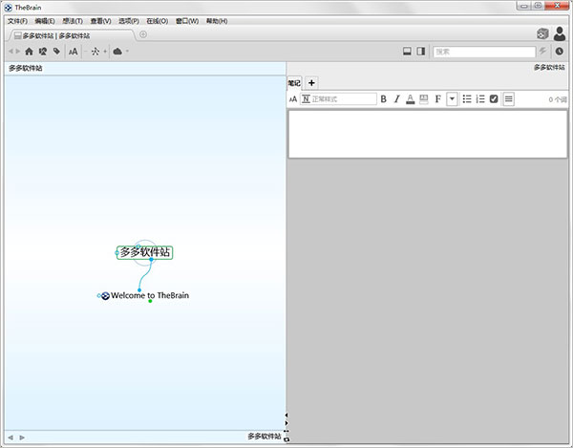
Task: Open the 帮助(H) menu
Action: [x=217, y=21]
